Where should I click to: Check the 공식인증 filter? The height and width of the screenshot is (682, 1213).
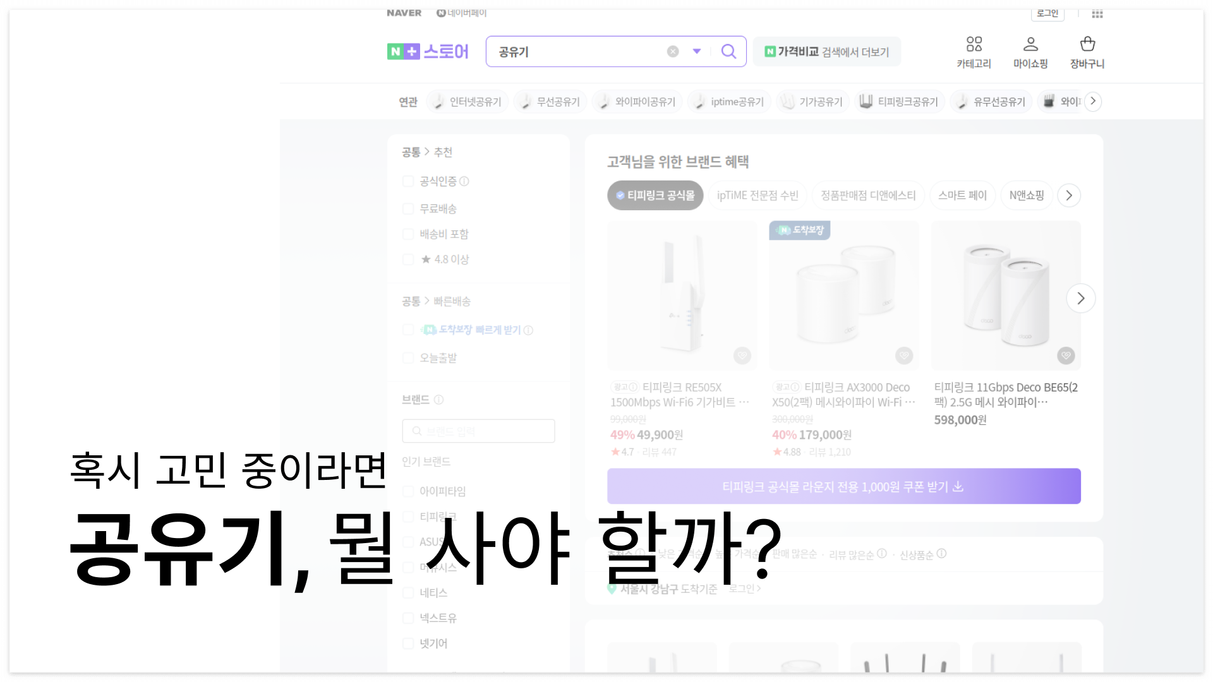(x=408, y=181)
